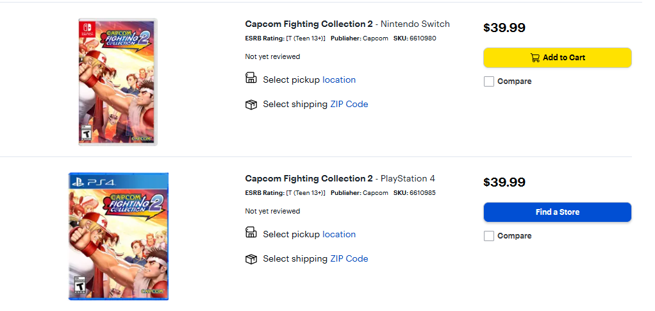The image size is (655, 311).
Task: Tick Compare for the Nintendo Switch version
Action: [x=489, y=81]
